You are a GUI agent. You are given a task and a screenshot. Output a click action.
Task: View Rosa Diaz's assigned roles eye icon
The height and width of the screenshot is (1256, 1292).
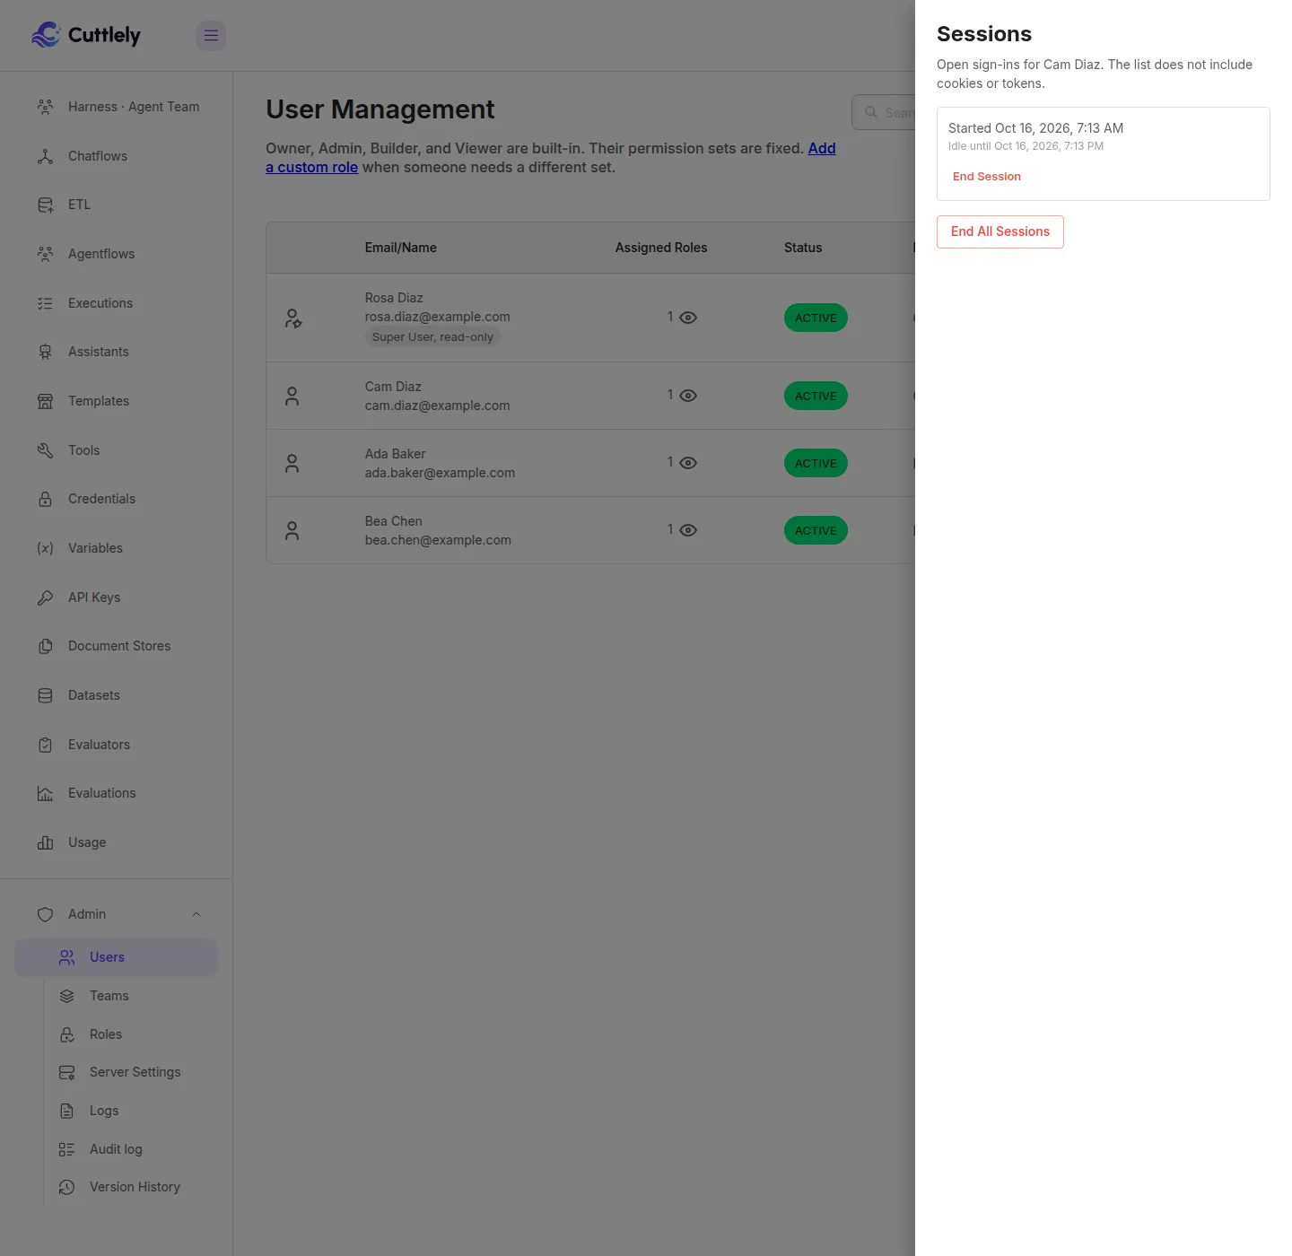click(688, 318)
